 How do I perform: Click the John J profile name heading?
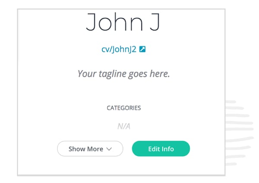pyautogui.click(x=123, y=22)
